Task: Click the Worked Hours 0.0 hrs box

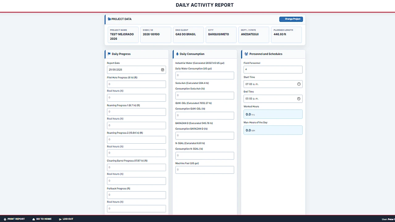Action: (x=273, y=114)
